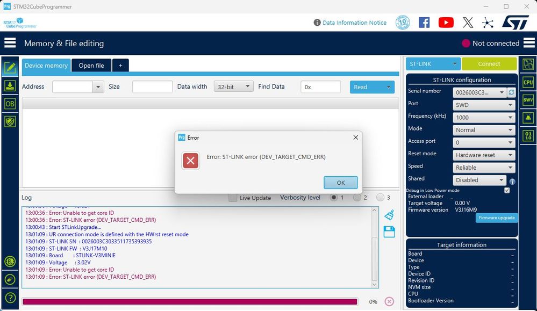Open Speed Reliable dropdown
537x311 pixels.
click(x=484, y=168)
